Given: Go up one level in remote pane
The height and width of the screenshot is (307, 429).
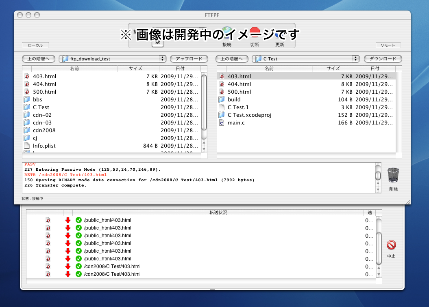Looking at the screenshot, I should (232, 59).
